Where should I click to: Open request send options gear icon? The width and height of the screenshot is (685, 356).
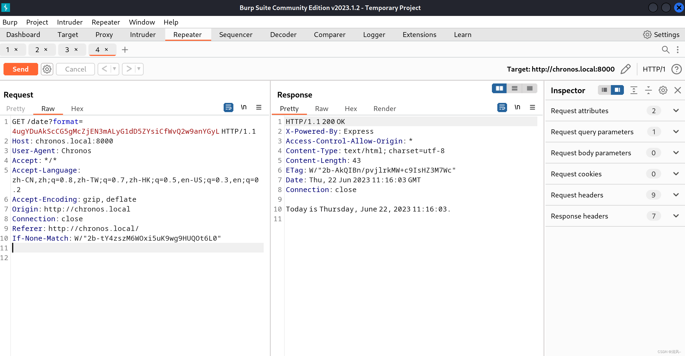[x=47, y=69]
